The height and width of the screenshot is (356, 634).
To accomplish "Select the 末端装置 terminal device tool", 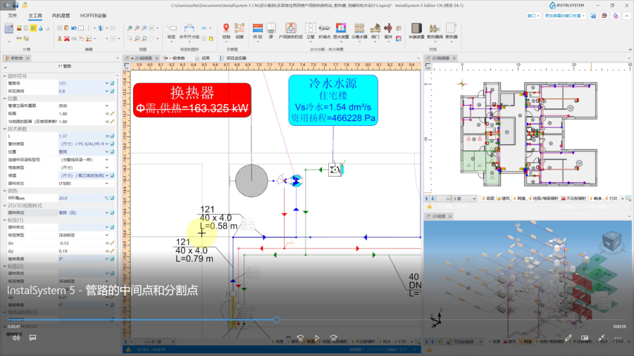I will click(416, 31).
